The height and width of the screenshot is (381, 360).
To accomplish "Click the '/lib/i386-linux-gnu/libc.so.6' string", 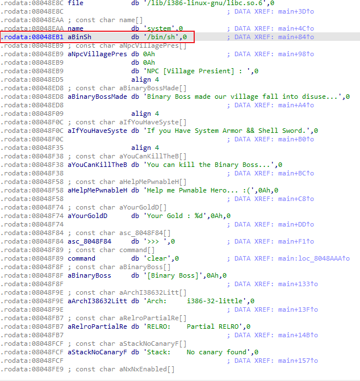I will pyautogui.click(x=207, y=3).
